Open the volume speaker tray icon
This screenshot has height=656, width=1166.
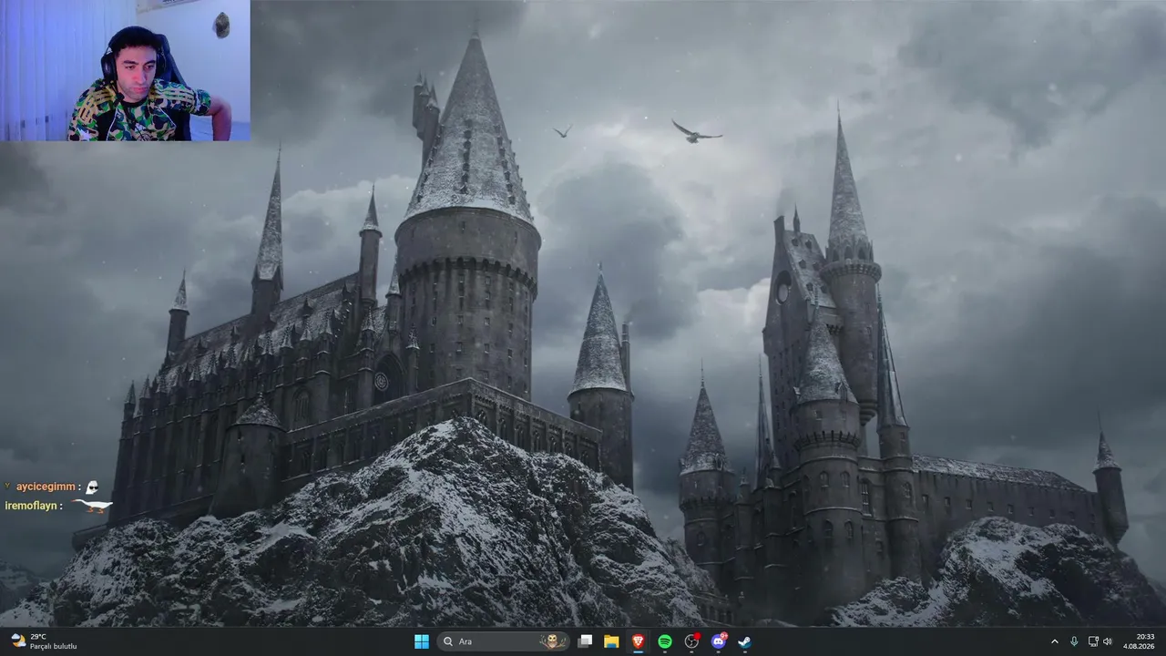tap(1108, 641)
